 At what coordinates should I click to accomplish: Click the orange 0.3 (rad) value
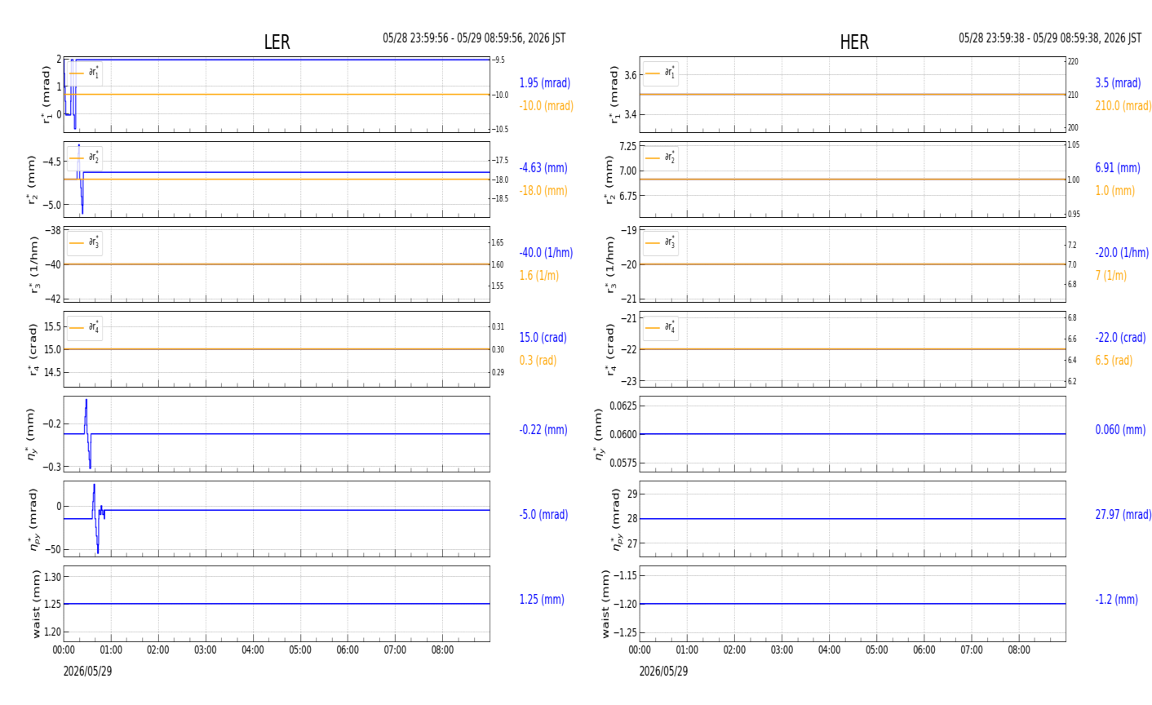[x=538, y=361]
